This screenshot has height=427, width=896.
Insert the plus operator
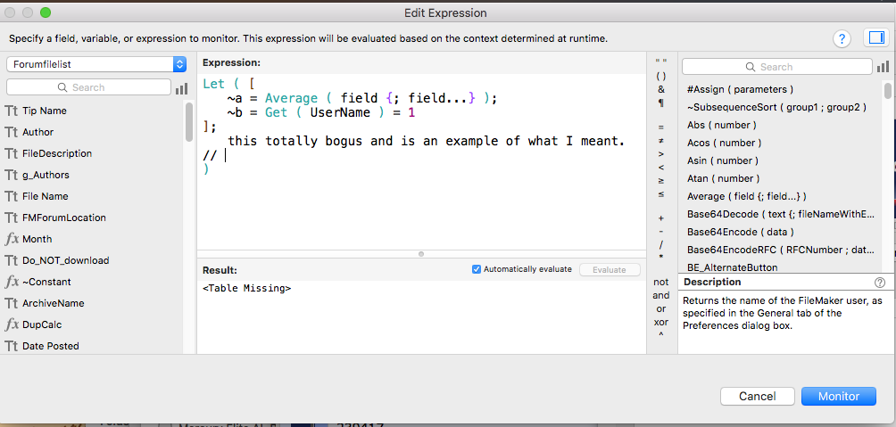pyautogui.click(x=661, y=218)
